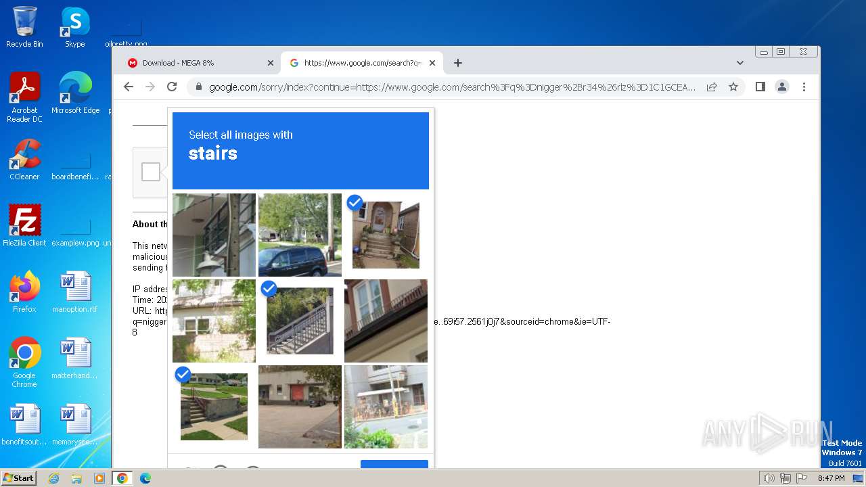Deselect the metal railing staircase tile

point(300,321)
